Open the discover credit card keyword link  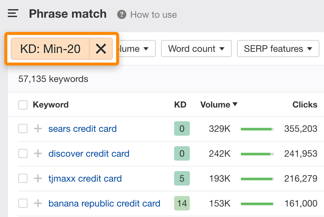point(89,154)
